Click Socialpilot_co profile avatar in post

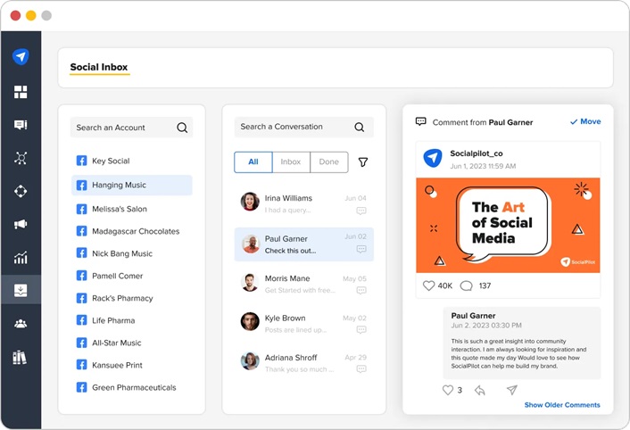(x=433, y=158)
